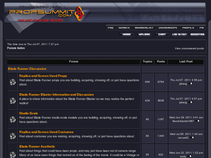Click posts count 1287
The height and width of the screenshot is (158, 211).
click(161, 119)
